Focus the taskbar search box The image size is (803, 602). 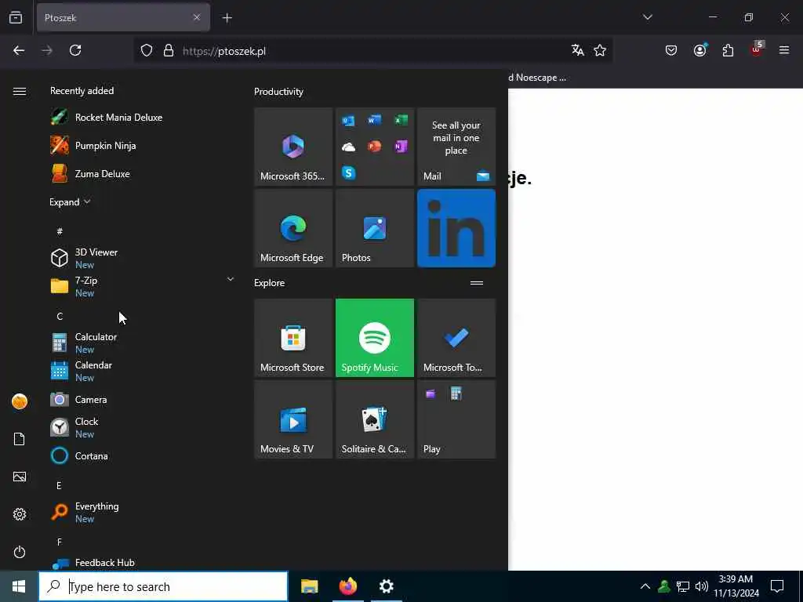[163, 586]
